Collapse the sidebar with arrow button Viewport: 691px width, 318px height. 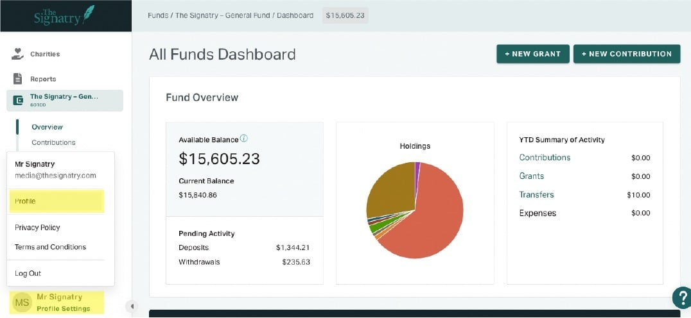(131, 306)
